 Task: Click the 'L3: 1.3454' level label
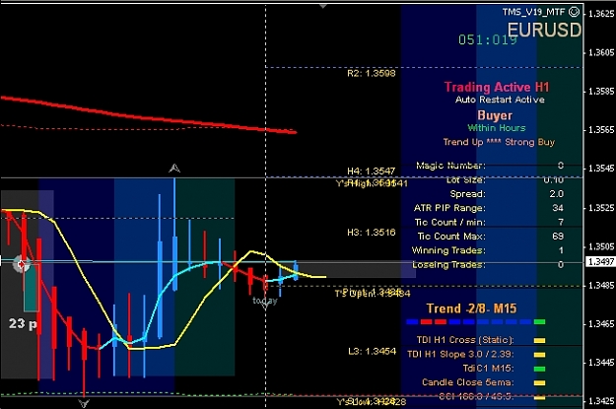[372, 351]
